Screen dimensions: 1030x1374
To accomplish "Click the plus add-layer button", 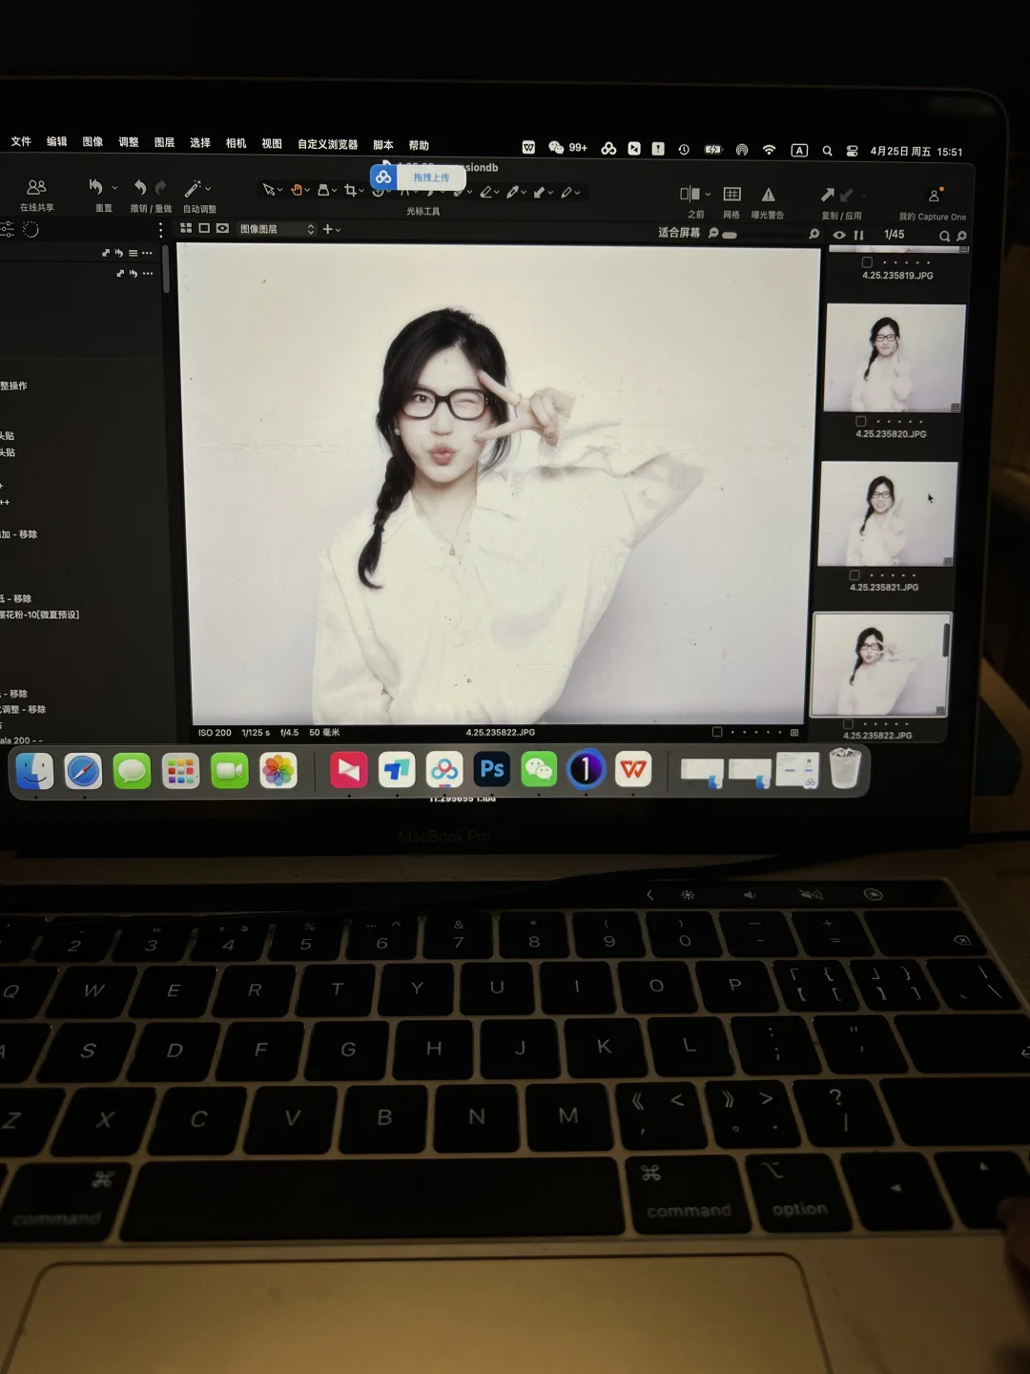I will click(x=327, y=229).
